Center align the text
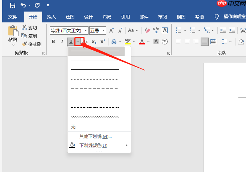 pyautogui.click(x=187, y=42)
